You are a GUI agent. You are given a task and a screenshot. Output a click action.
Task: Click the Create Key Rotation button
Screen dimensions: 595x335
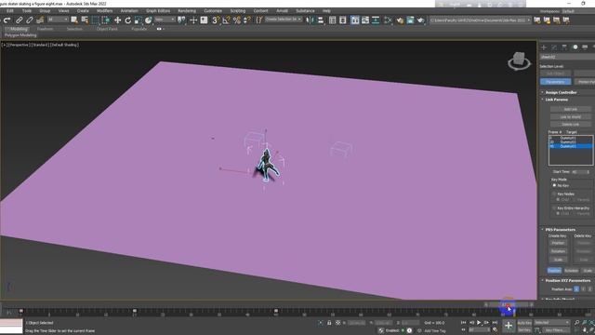pyautogui.click(x=558, y=251)
